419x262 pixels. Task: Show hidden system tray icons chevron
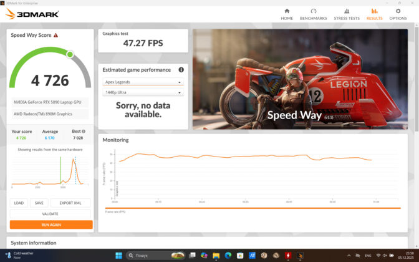point(349,256)
